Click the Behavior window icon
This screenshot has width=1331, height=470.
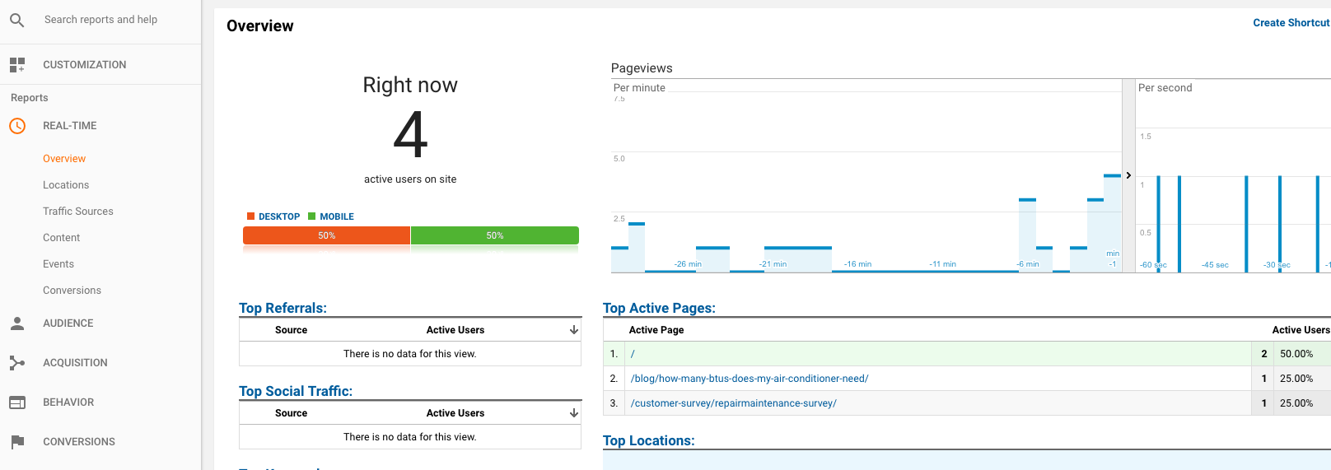[17, 403]
